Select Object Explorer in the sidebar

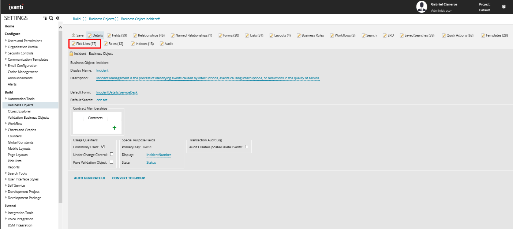(x=19, y=111)
